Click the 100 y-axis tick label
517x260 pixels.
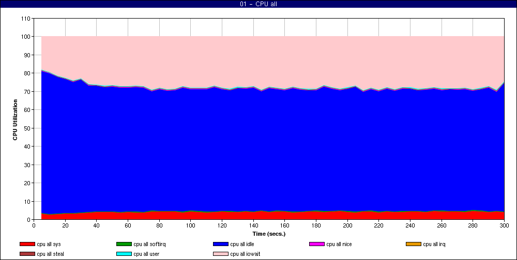(26, 37)
